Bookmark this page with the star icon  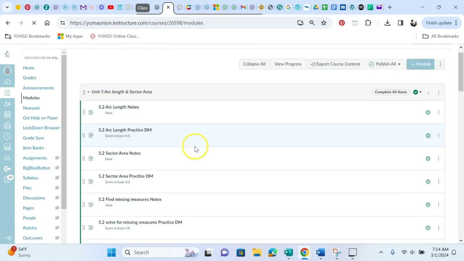pos(324,23)
